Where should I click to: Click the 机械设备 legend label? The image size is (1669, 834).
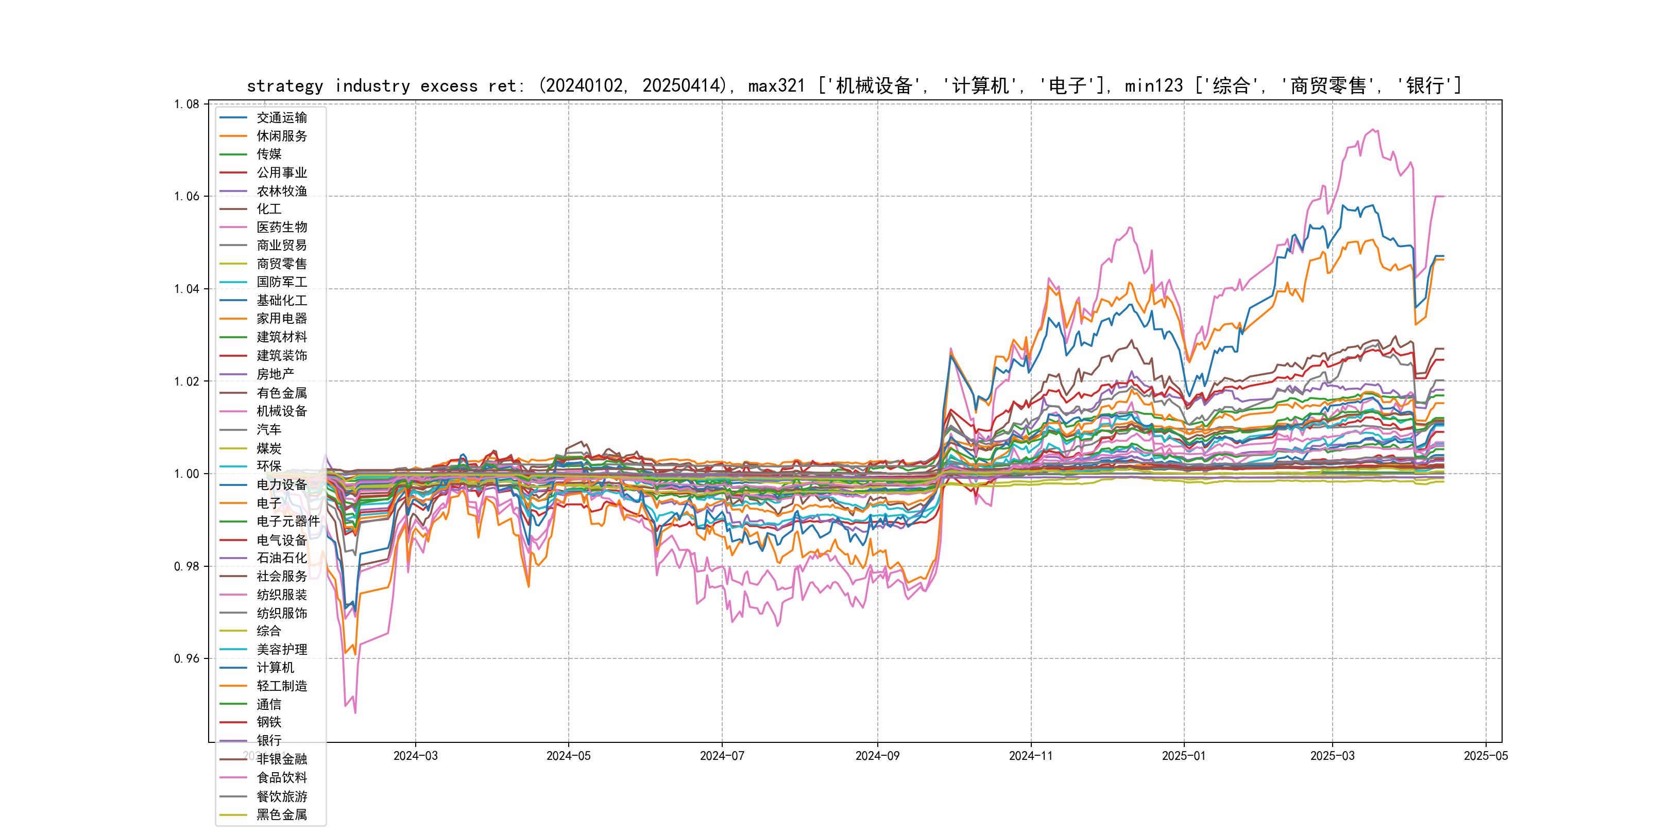[281, 411]
